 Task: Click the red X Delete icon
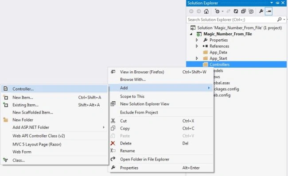click(113, 143)
